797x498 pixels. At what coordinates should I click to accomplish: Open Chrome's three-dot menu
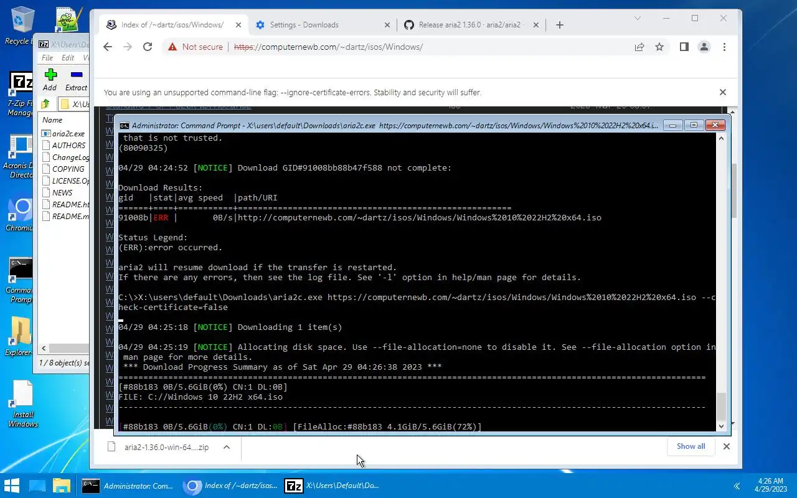coord(724,47)
